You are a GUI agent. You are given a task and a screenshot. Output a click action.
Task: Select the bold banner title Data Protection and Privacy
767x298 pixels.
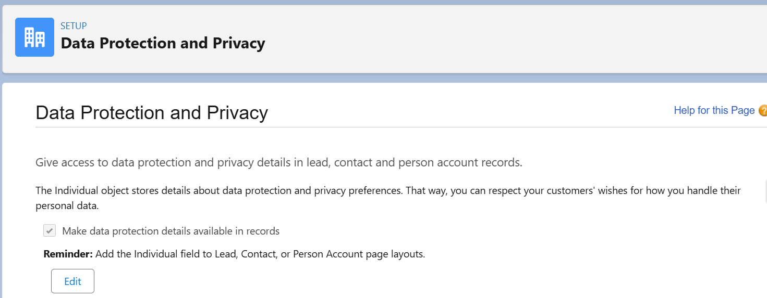tap(163, 43)
